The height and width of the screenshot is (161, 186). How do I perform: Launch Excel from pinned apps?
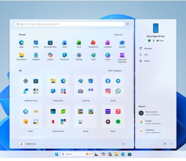[x=79, y=44]
